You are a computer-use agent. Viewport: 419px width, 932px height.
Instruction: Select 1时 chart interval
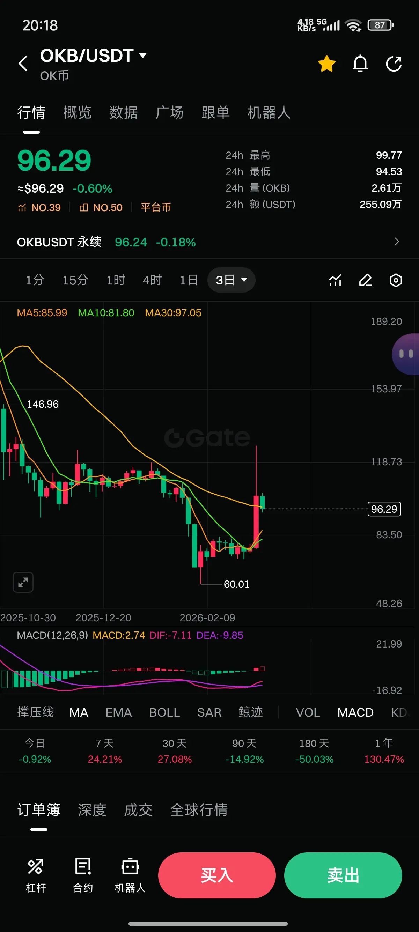[x=116, y=280]
